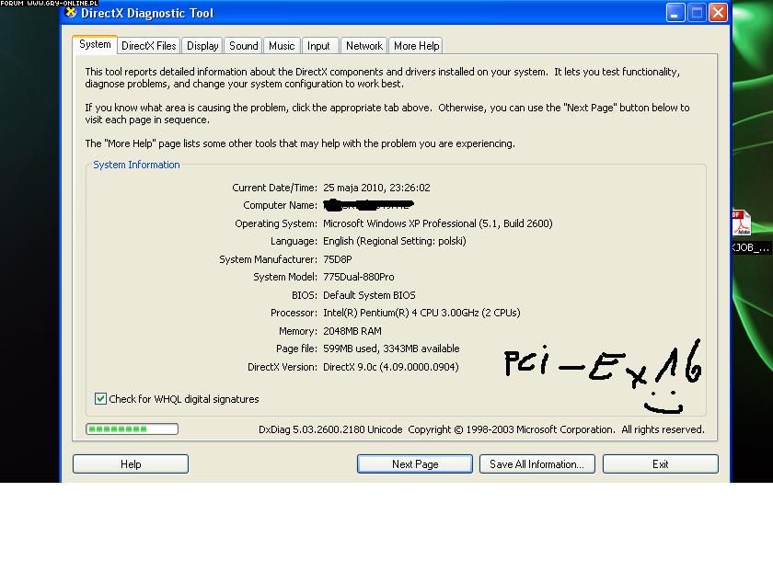
Task: Minimize the DirectX Diagnostic Tool window
Action: tap(675, 12)
